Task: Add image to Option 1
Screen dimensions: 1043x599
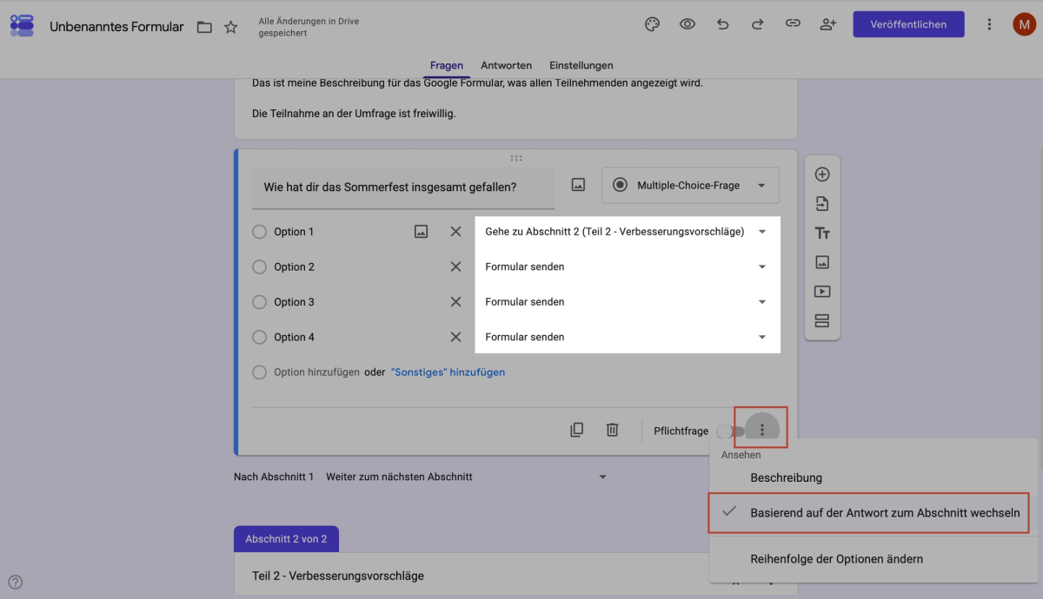Action: tap(421, 232)
